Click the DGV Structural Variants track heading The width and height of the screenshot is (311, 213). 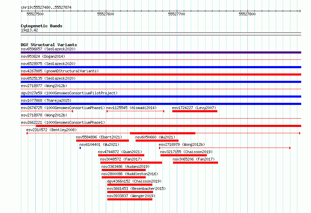coord(49,45)
